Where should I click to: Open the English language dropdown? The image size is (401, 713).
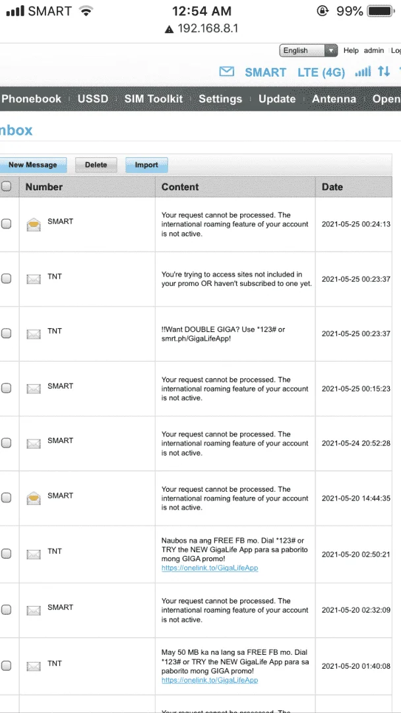(309, 50)
